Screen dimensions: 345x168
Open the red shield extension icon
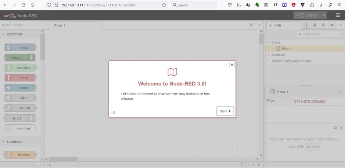[293, 5]
